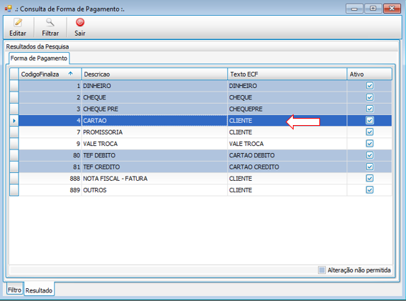Select the CHEQUE PRE description cell
This screenshot has width=406, height=301.
(x=155, y=109)
